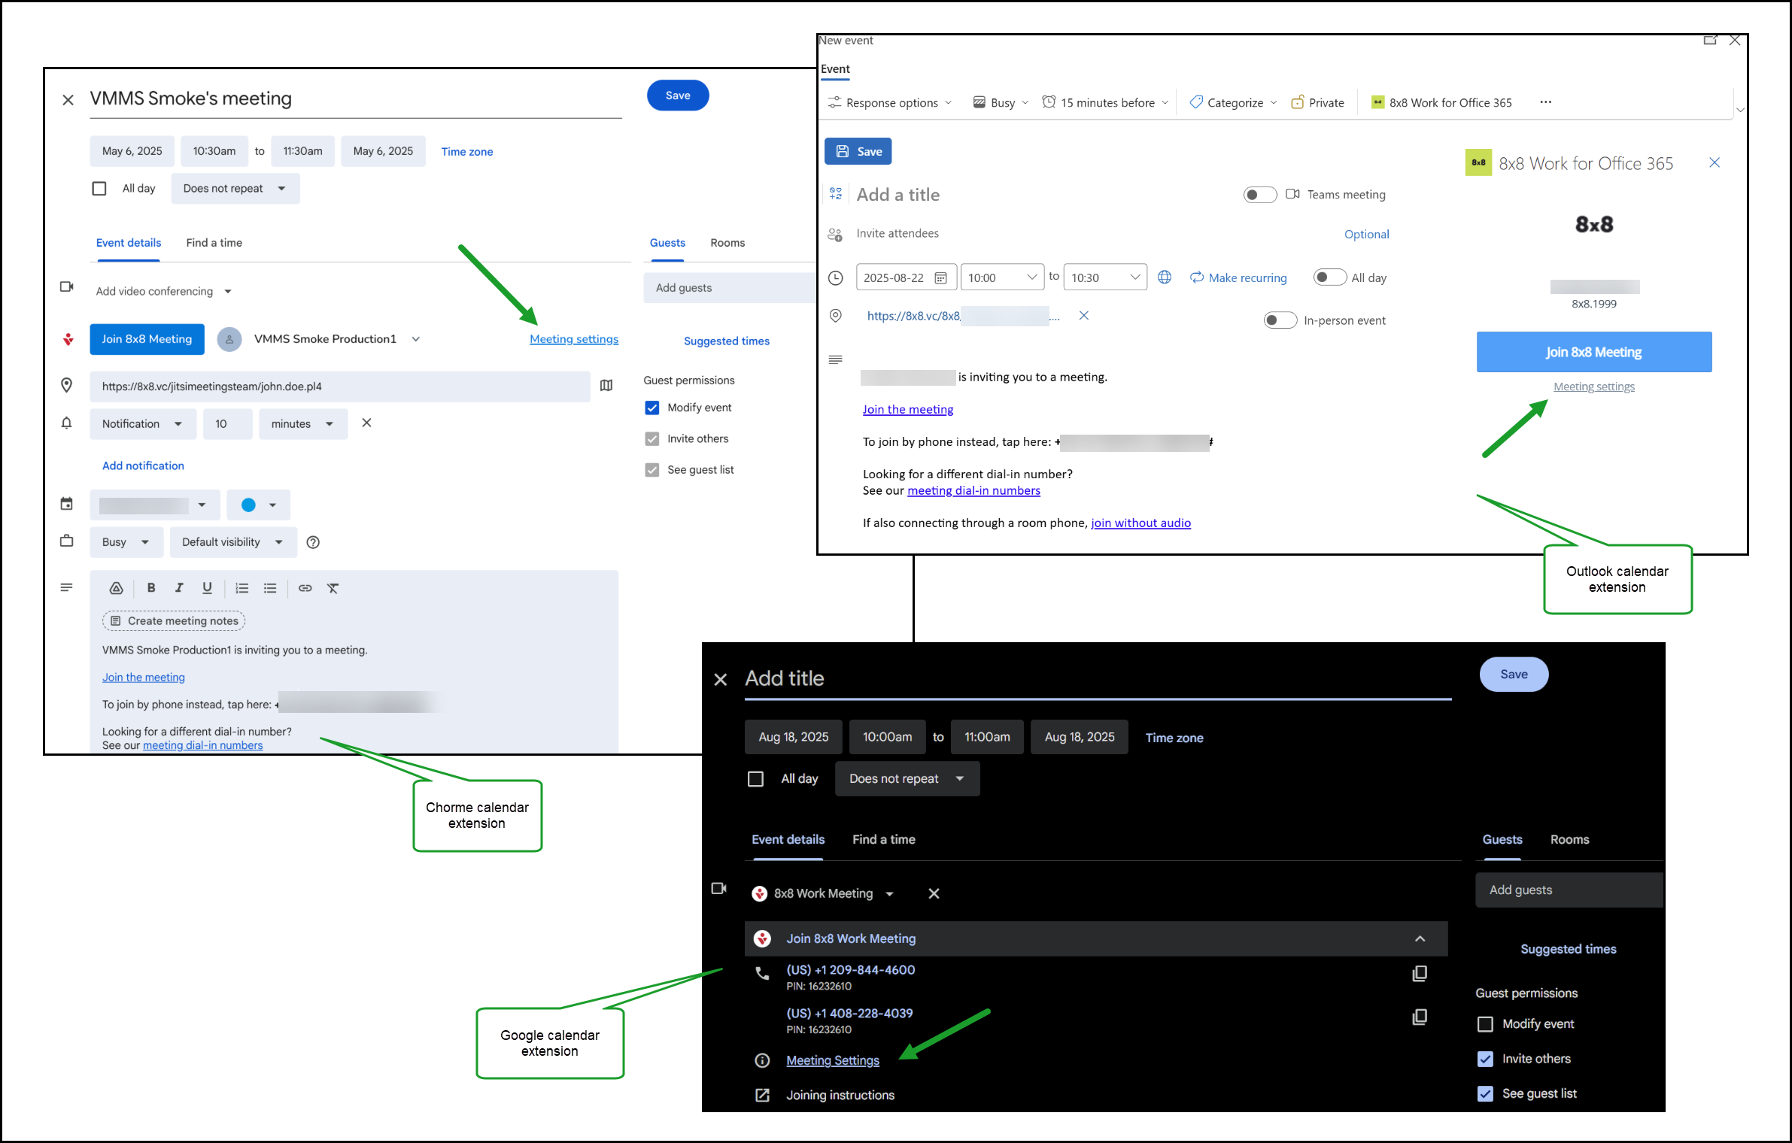Open the Rooms tab in light calendar

point(727,243)
